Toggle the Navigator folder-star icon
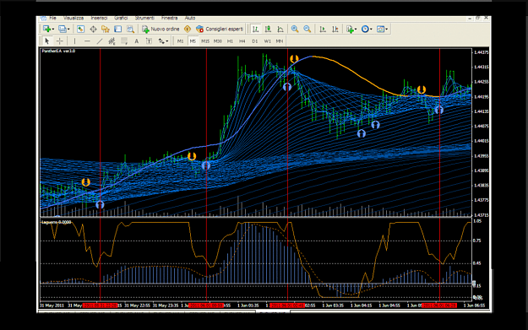This screenshot has height=330, width=528. 106,30
